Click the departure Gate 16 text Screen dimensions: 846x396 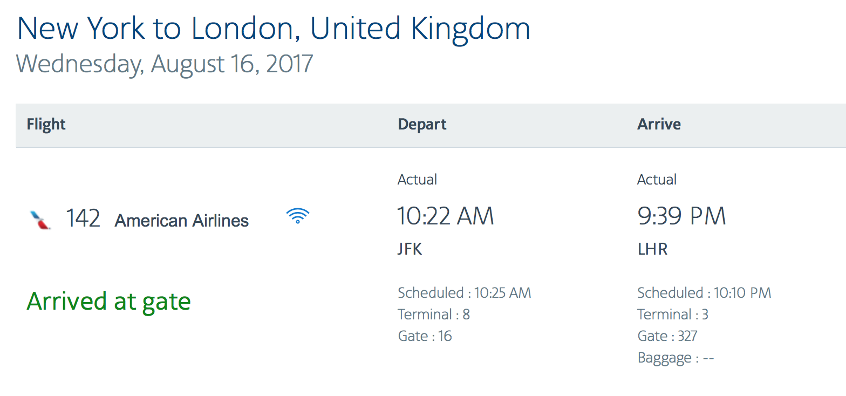[425, 336]
